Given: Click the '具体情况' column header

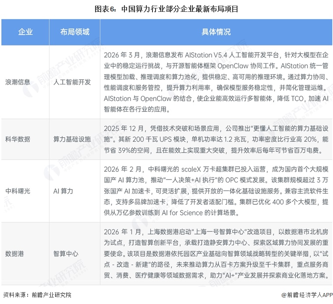Looking at the screenshot, I should pyautogui.click(x=216, y=32).
